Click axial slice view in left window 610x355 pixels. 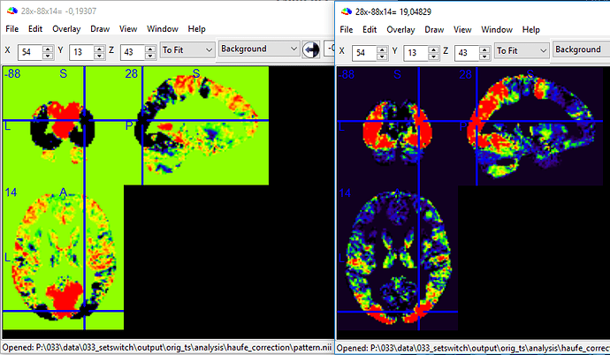[63, 257]
